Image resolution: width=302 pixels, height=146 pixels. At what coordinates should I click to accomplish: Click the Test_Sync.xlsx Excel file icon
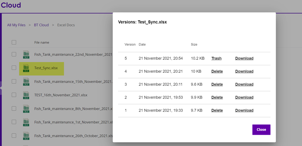[x=26, y=68]
